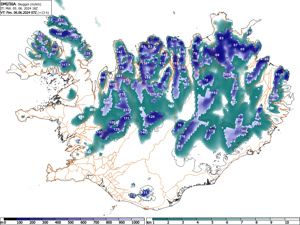The height and width of the screenshot is (225, 300).
Task: Click the visibility value '70'
Action: [179, 125]
